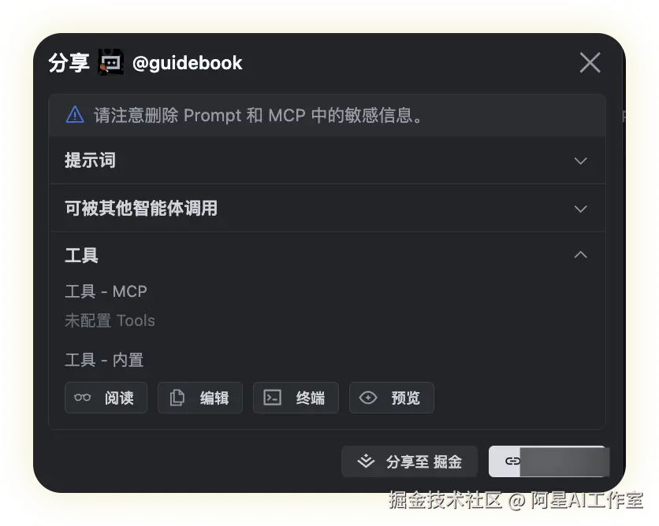Expand the 提示词 section chevron
Image resolution: width=659 pixels, height=526 pixels.
click(x=580, y=161)
